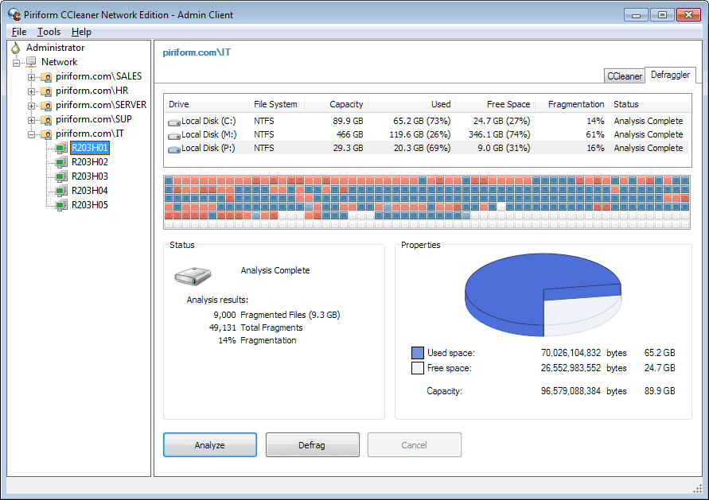Image resolution: width=709 pixels, height=500 pixels.
Task: Select computer R203H04 in the tree
Action: (90, 191)
